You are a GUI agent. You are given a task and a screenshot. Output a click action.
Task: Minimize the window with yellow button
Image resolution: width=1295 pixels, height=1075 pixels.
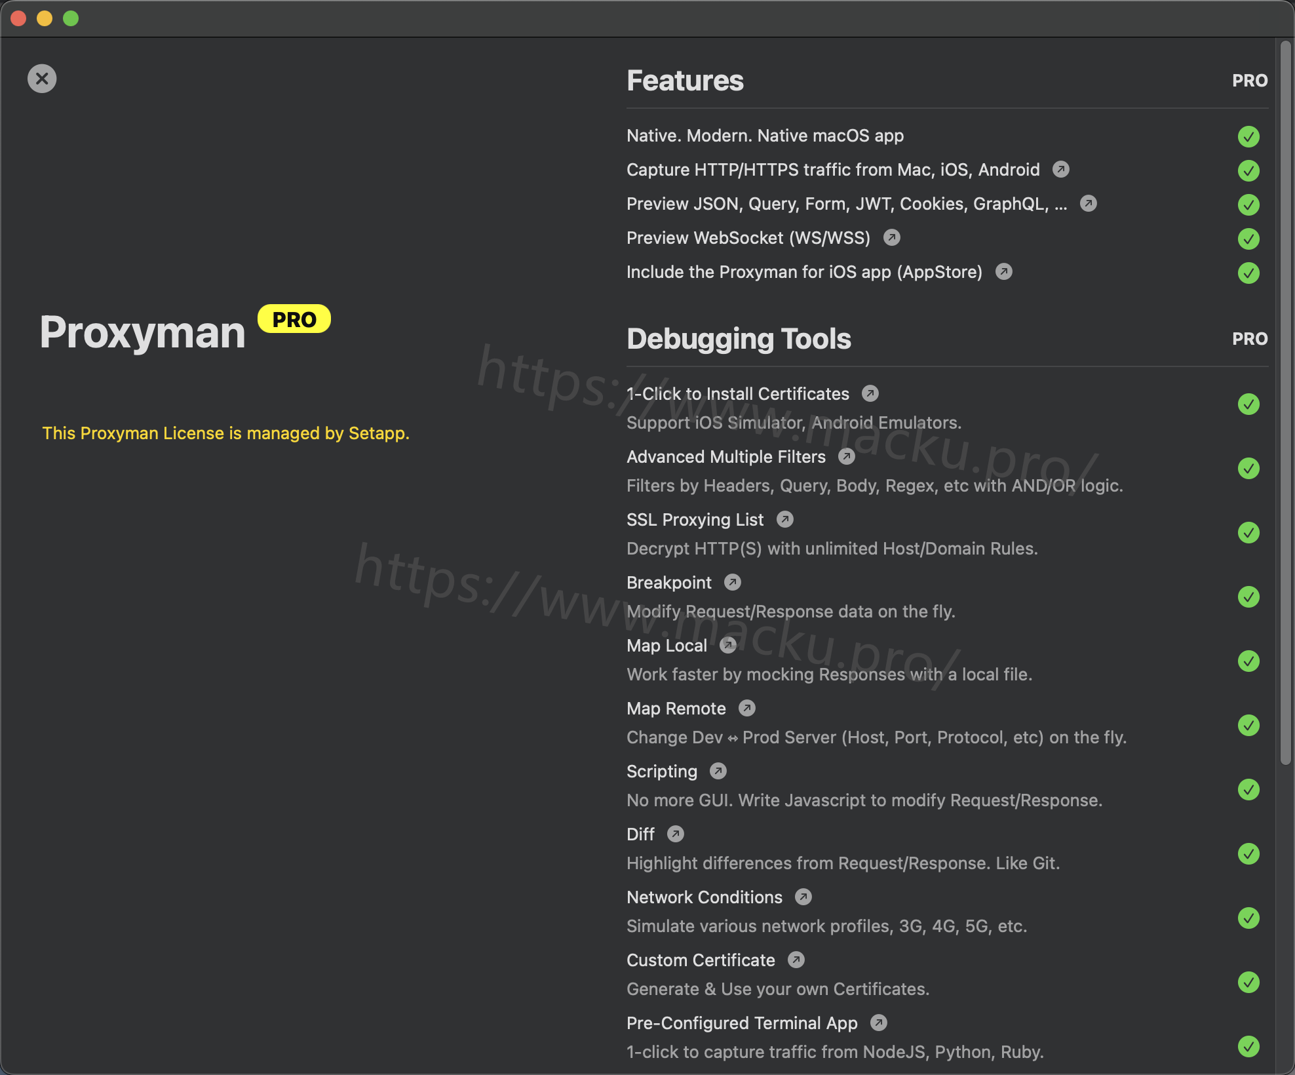[x=45, y=18]
